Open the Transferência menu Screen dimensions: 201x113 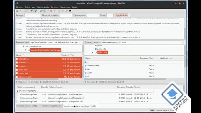(x=43, y=7)
